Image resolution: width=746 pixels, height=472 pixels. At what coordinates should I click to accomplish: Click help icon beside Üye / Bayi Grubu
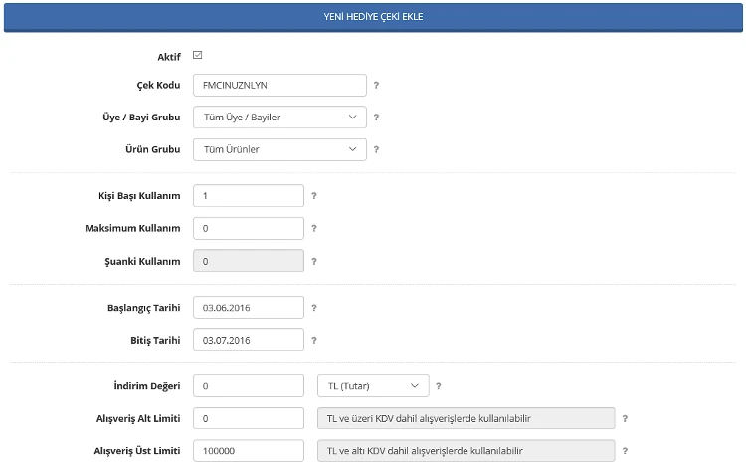coord(376,118)
